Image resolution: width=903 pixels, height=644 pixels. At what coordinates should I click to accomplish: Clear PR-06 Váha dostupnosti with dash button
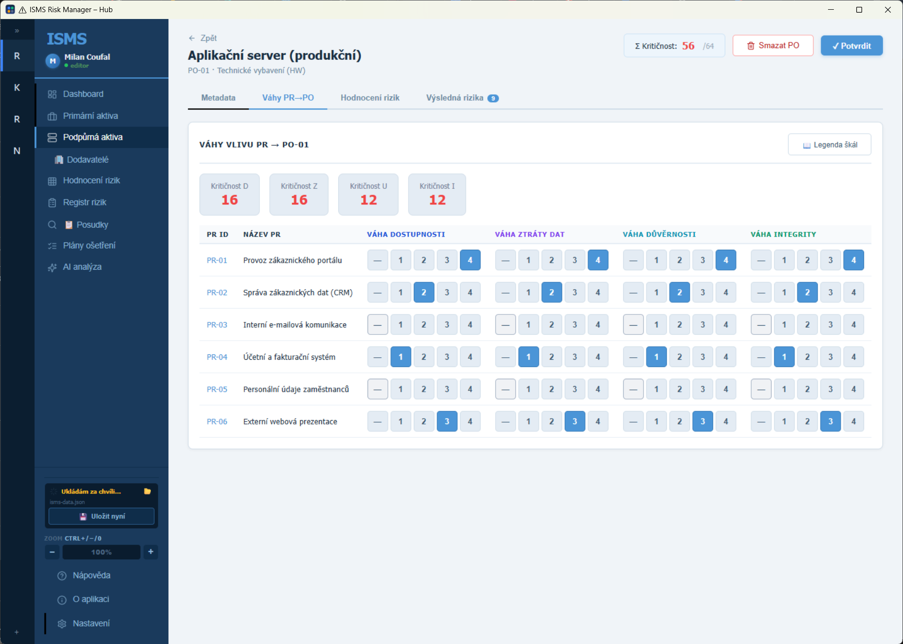378,422
